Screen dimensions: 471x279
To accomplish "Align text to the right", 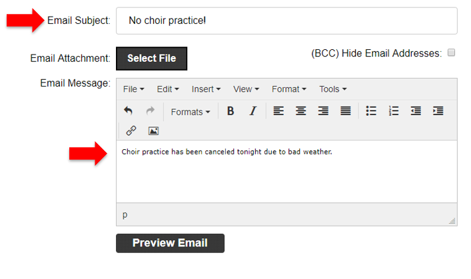I will (x=323, y=111).
